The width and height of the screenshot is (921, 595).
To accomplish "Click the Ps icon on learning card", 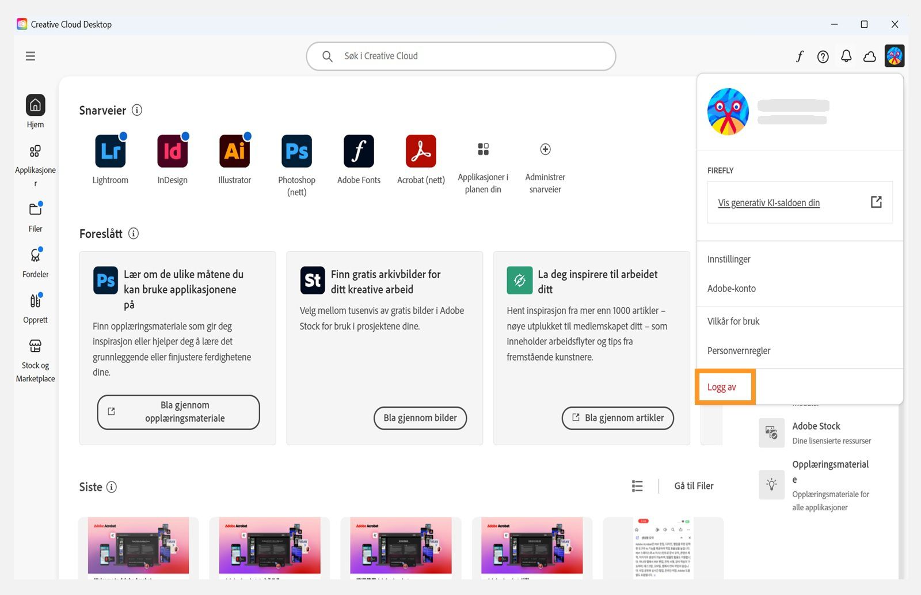I will pyautogui.click(x=106, y=281).
